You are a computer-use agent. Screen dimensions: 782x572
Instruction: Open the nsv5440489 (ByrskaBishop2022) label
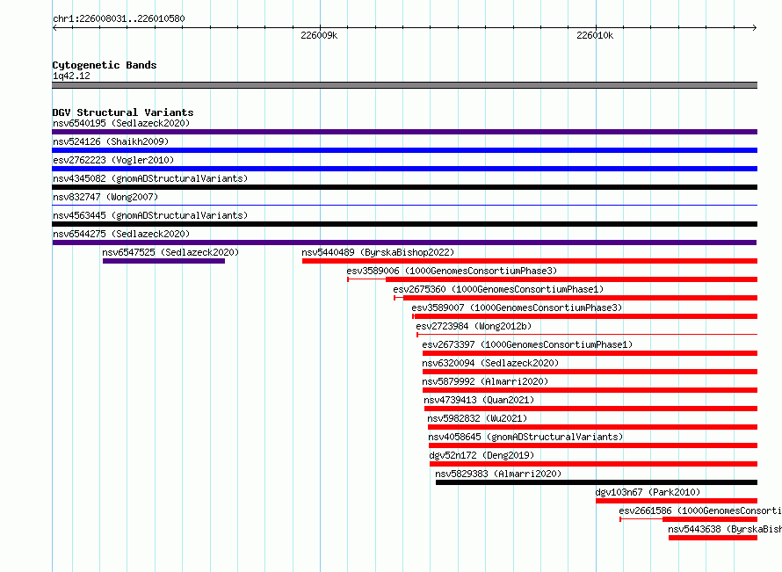tap(378, 252)
